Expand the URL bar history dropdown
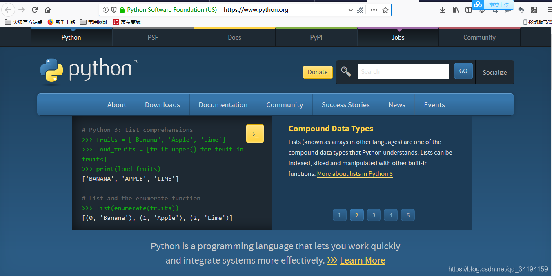The height and width of the screenshot is (277, 552). 350,10
